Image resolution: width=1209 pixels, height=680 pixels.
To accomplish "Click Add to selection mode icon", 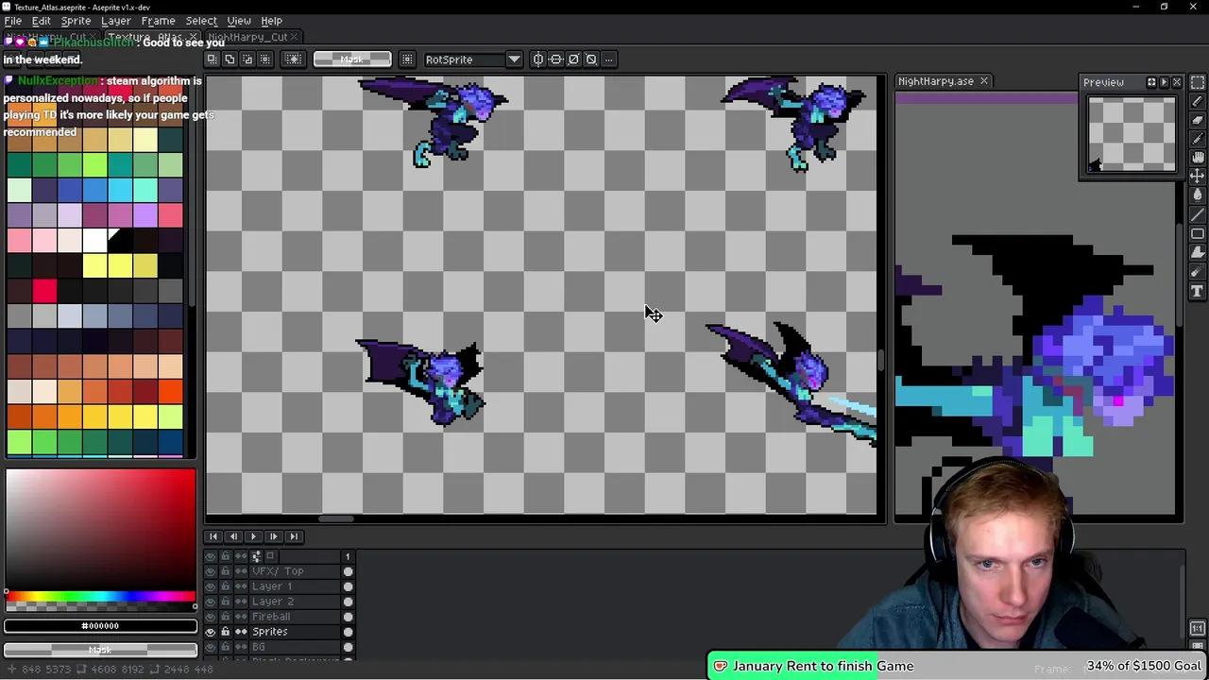I will pos(230,59).
